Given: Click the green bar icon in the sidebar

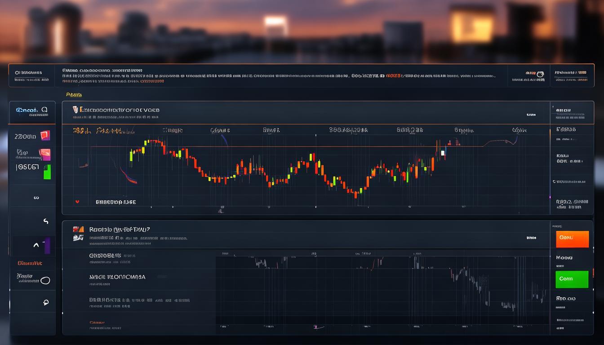Looking at the screenshot, I should coord(47,172).
